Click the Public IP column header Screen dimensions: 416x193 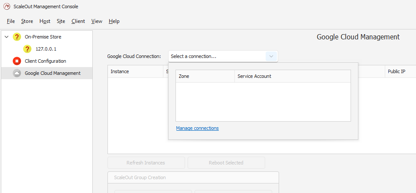tap(400, 71)
